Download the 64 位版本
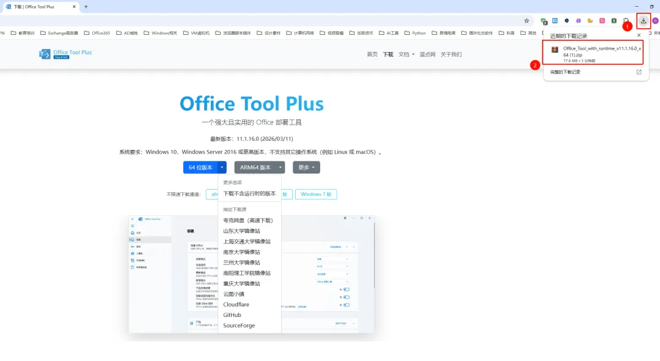The image size is (660, 361). 200,167
